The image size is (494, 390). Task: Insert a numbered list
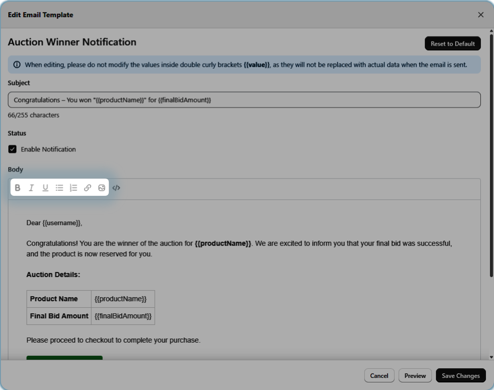[x=73, y=188]
